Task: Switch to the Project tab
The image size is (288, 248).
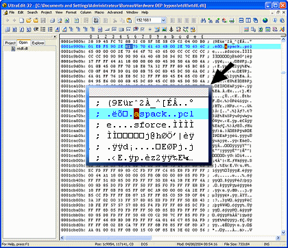Action: point(10,43)
